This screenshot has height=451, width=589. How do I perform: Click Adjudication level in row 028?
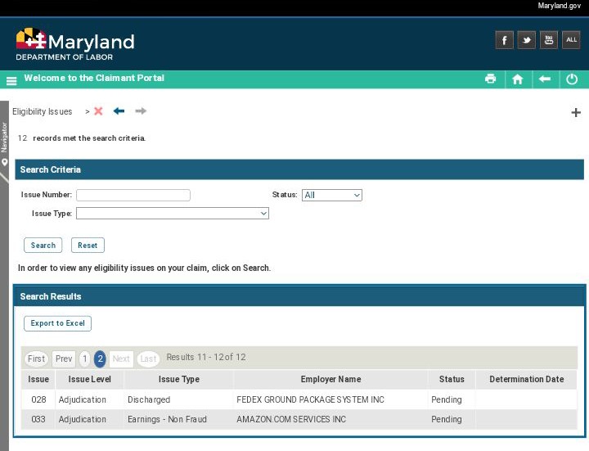83,399
